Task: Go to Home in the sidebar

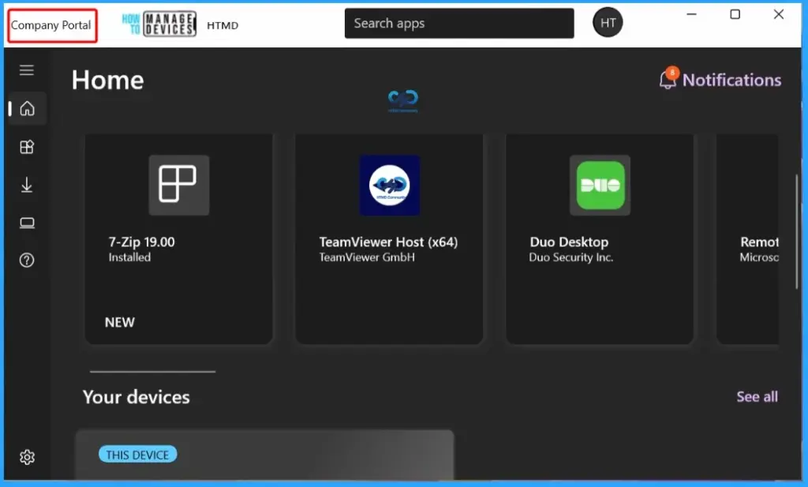Action: click(x=27, y=109)
